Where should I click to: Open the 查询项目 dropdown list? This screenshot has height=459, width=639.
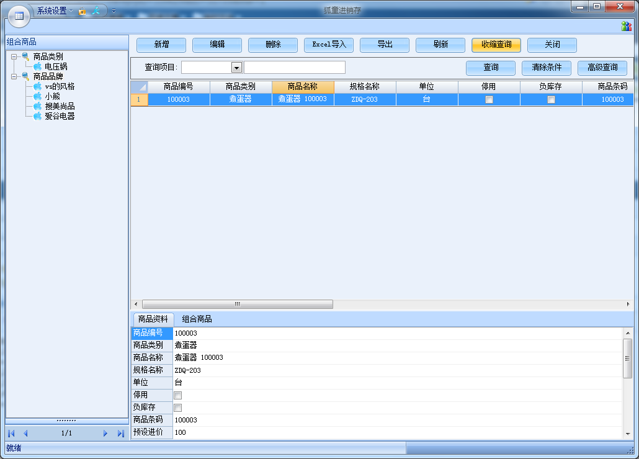pyautogui.click(x=236, y=68)
